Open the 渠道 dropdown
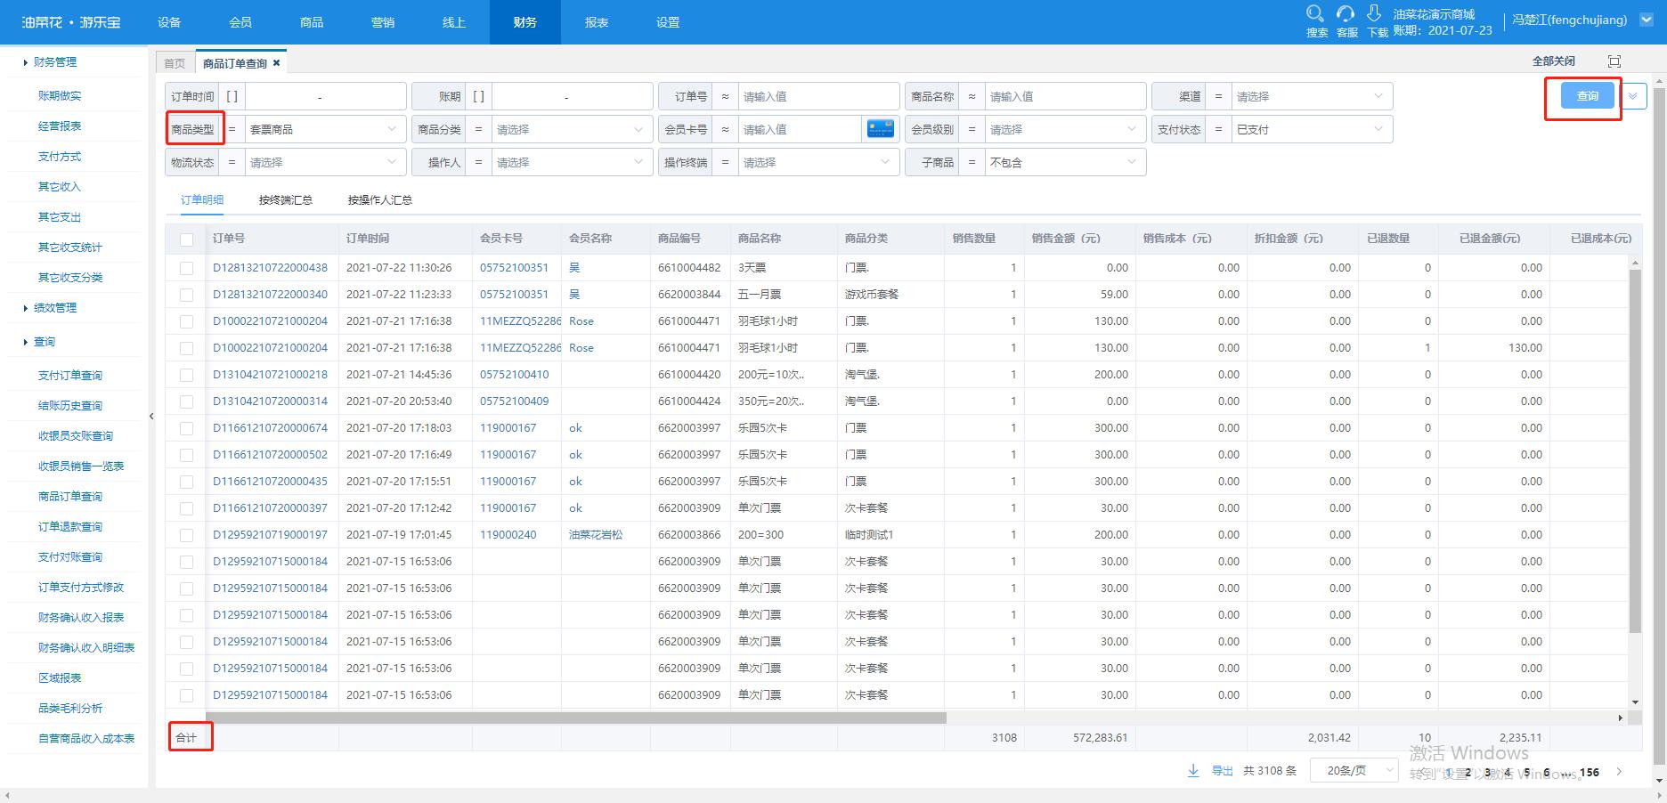The height and width of the screenshot is (803, 1667). [1312, 96]
